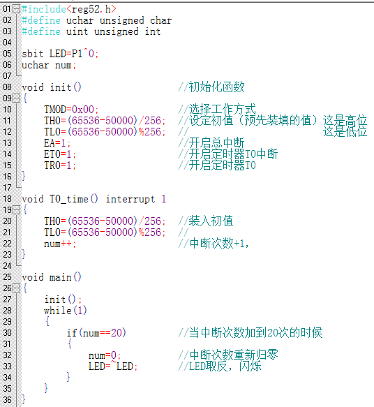Click the #include<reg52.h> directive
The image size is (374, 407).
coord(69,9)
